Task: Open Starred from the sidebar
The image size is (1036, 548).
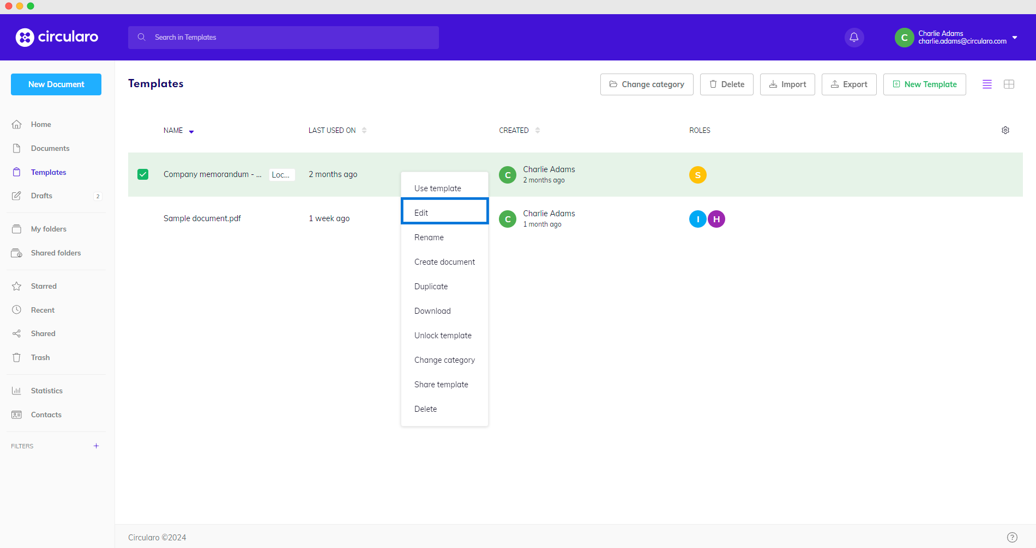Action: tap(44, 286)
